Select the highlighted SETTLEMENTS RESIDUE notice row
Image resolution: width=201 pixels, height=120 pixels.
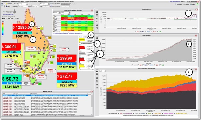point(45,96)
